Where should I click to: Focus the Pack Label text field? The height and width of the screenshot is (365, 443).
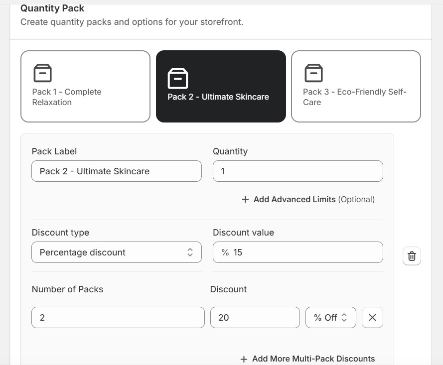[x=116, y=171]
